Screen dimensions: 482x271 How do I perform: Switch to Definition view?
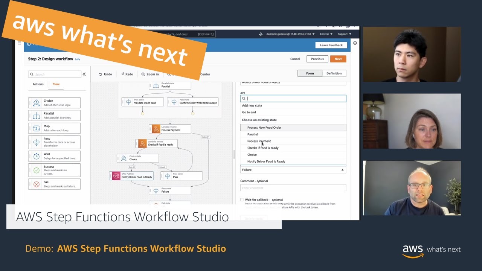point(334,73)
